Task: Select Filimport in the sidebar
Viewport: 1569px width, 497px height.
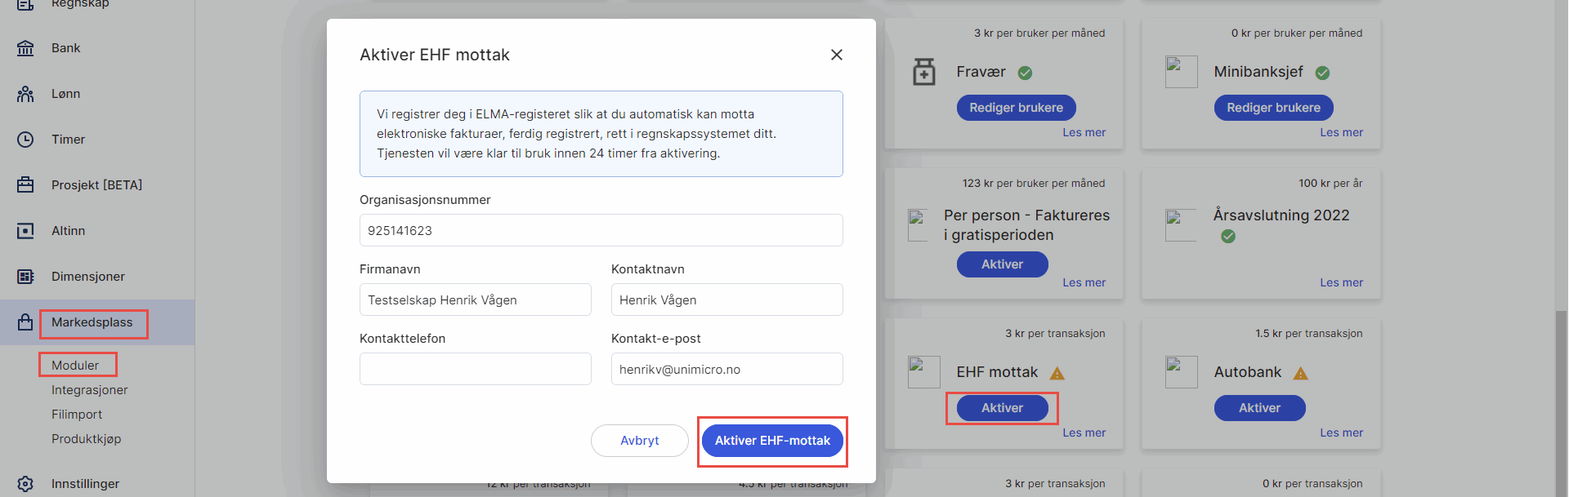Action: point(77,415)
